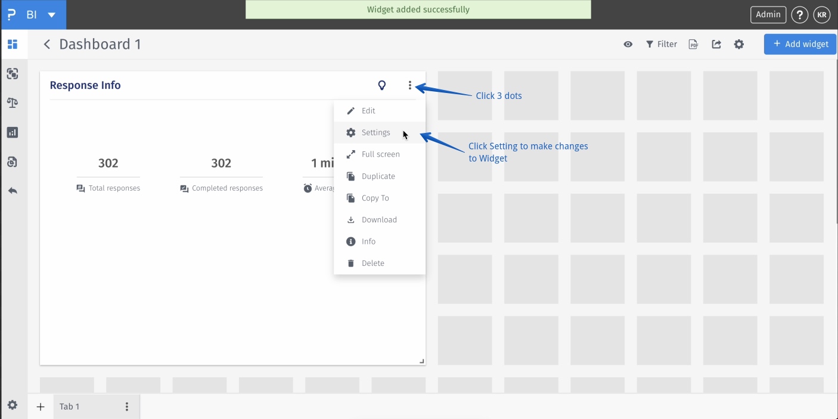
Task: Click the Add widget button
Action: point(800,44)
